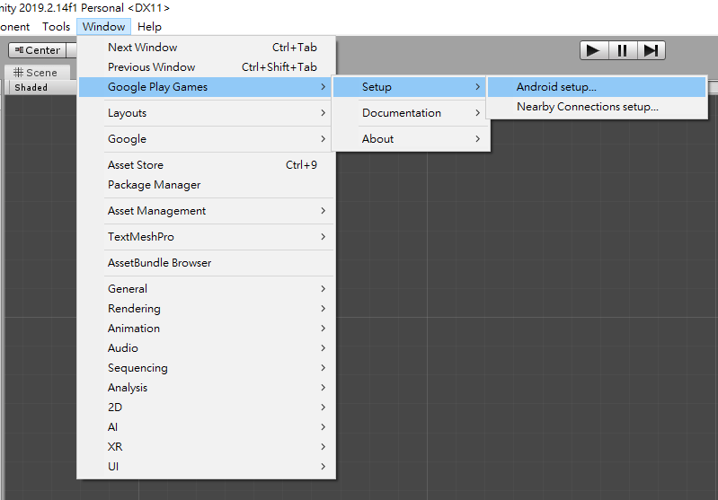Select Android setup... menu item
This screenshot has height=500, width=718.
click(x=556, y=87)
